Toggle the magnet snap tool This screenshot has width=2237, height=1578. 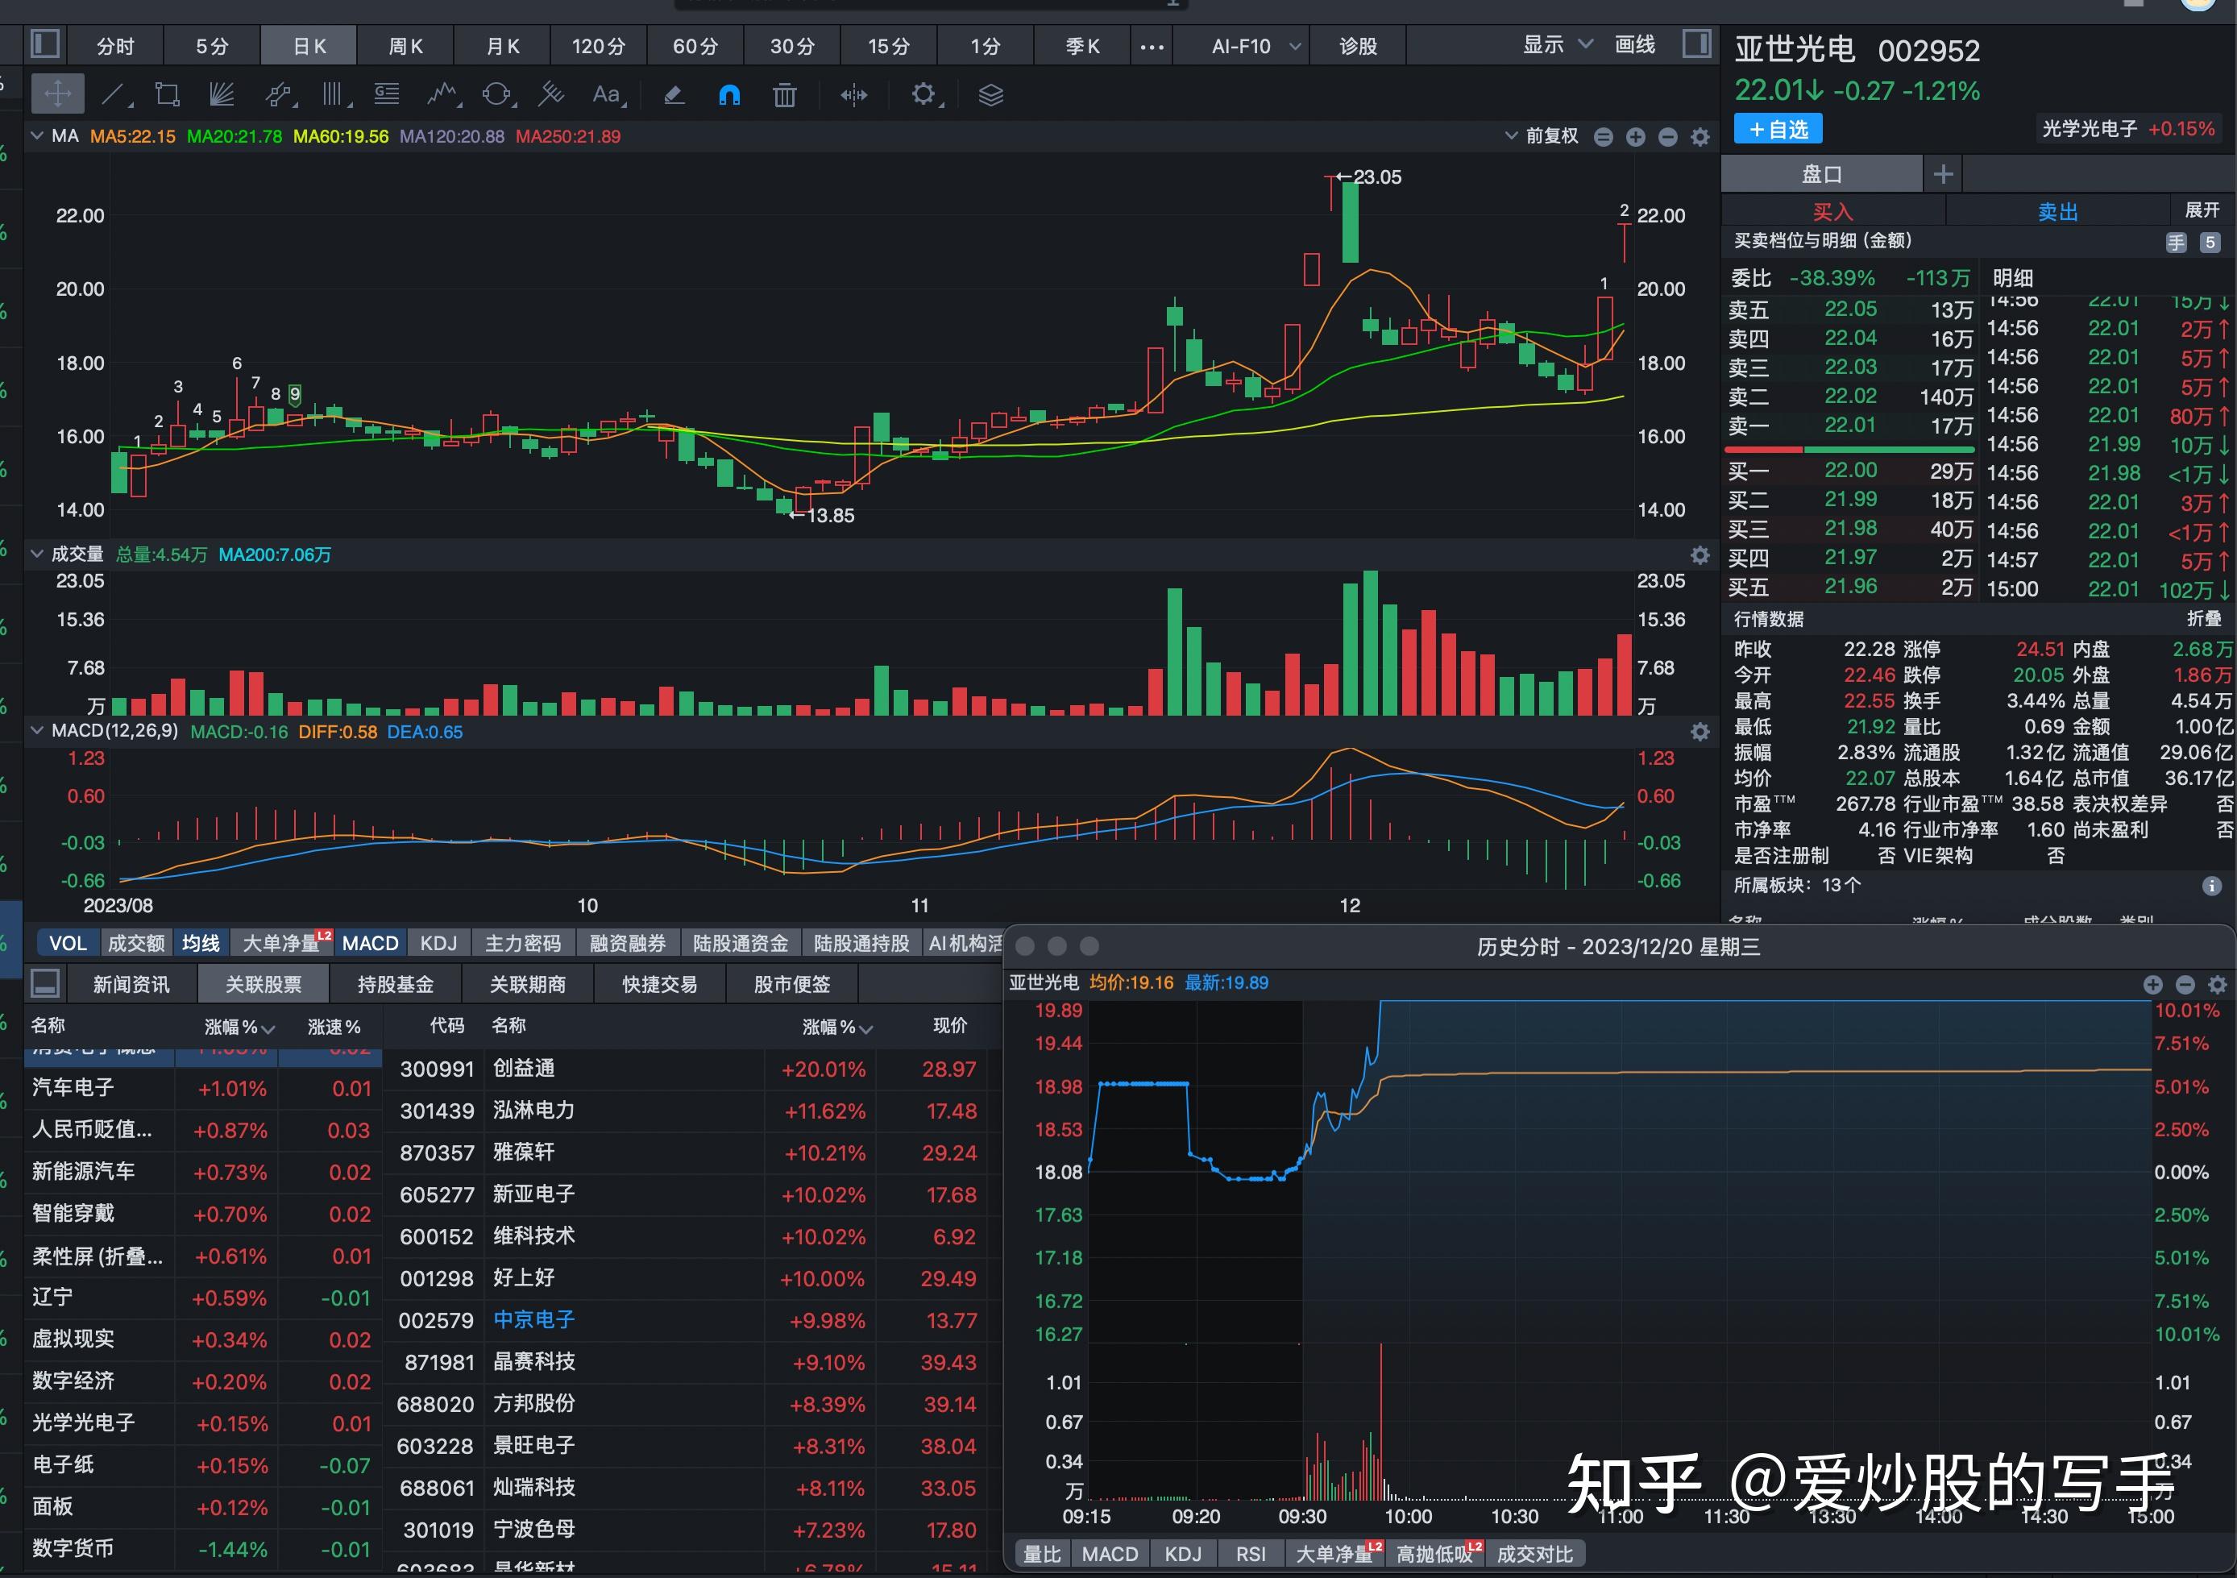pos(728,94)
